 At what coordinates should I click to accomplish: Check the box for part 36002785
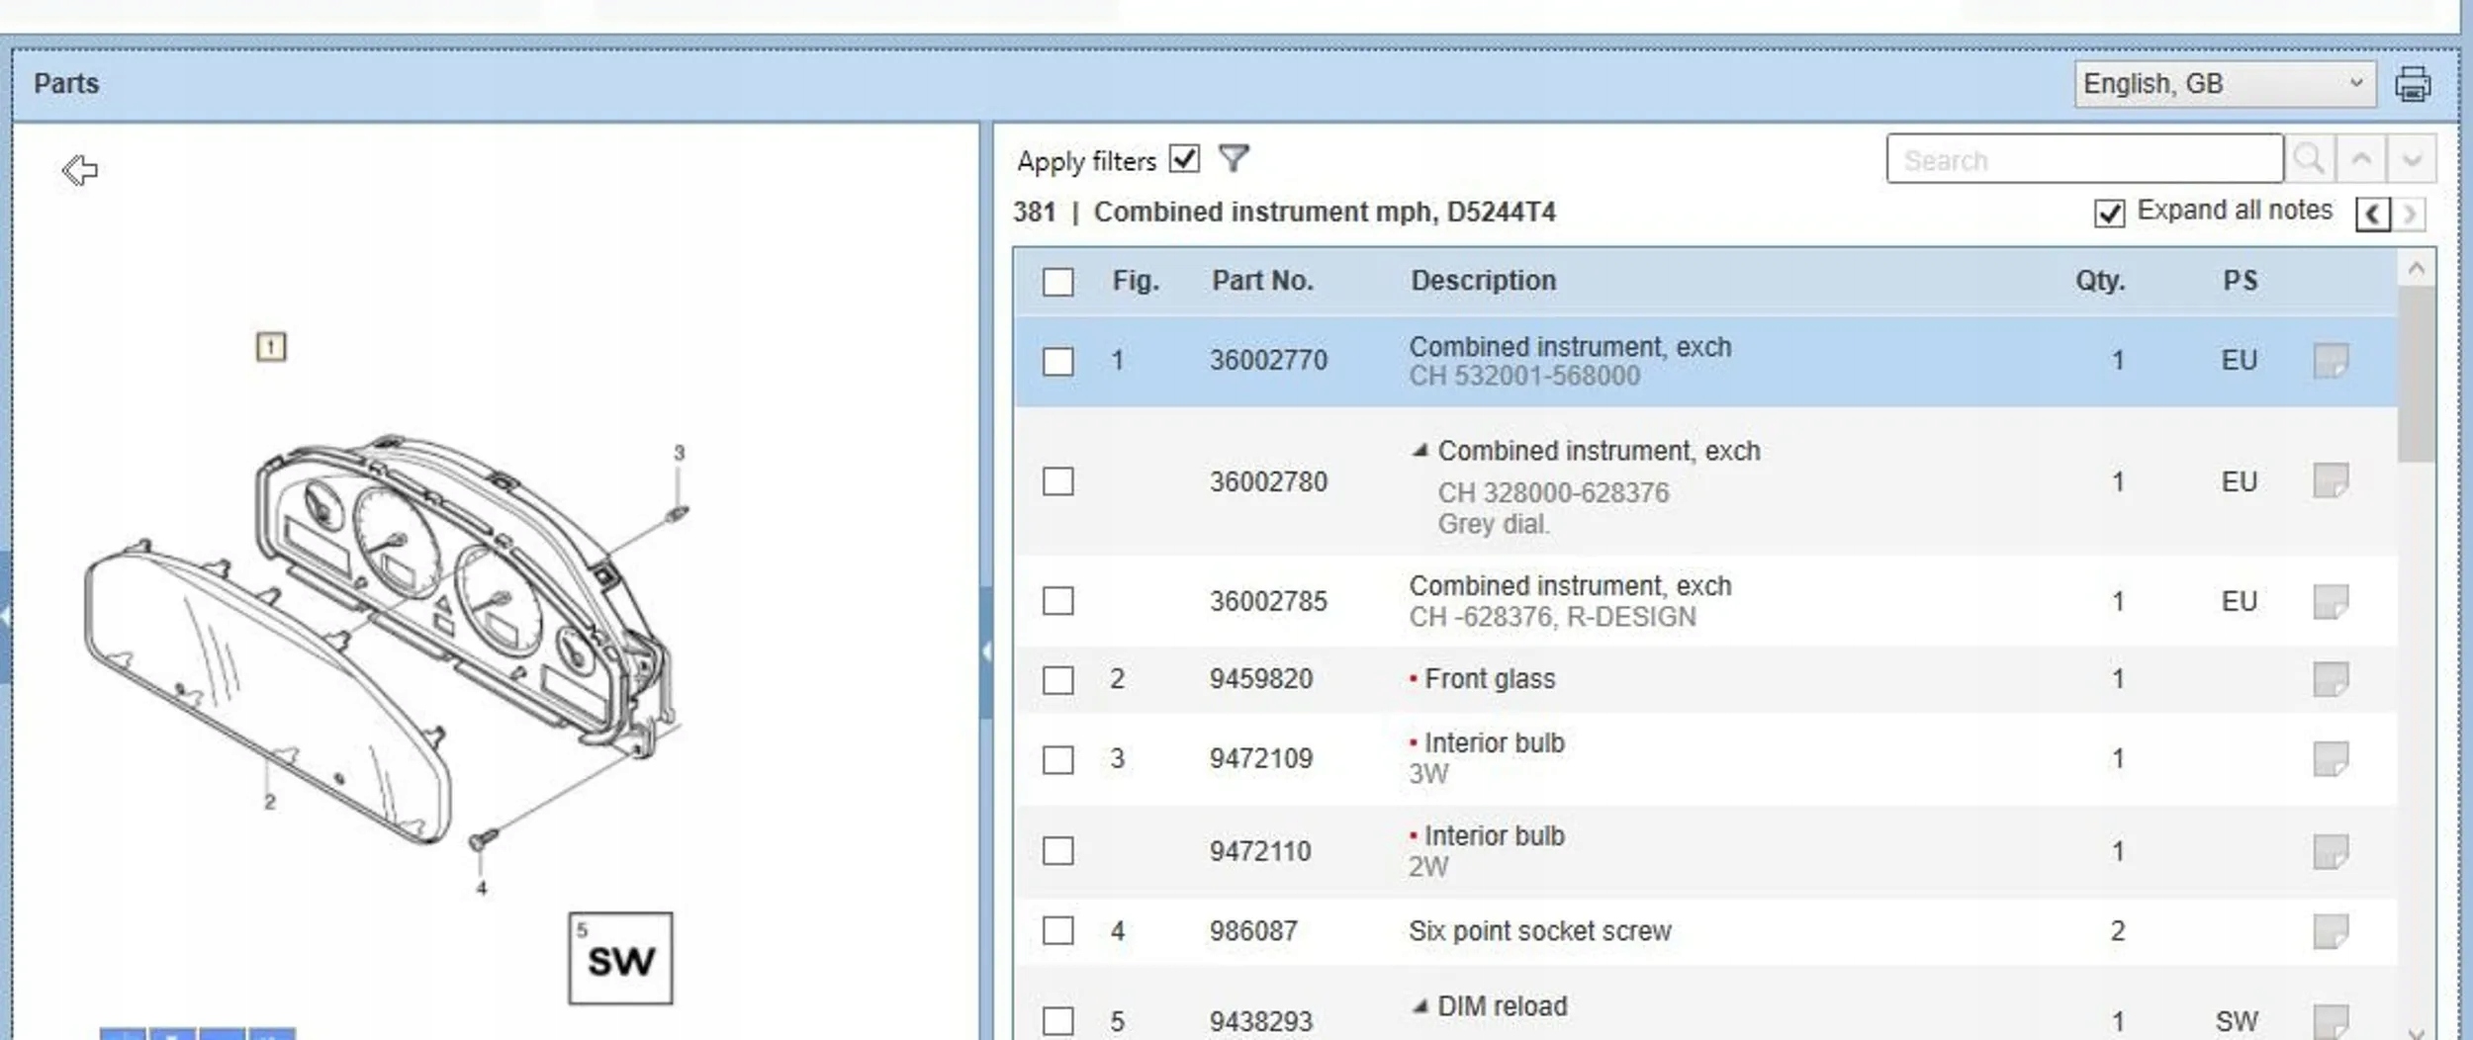1057,601
